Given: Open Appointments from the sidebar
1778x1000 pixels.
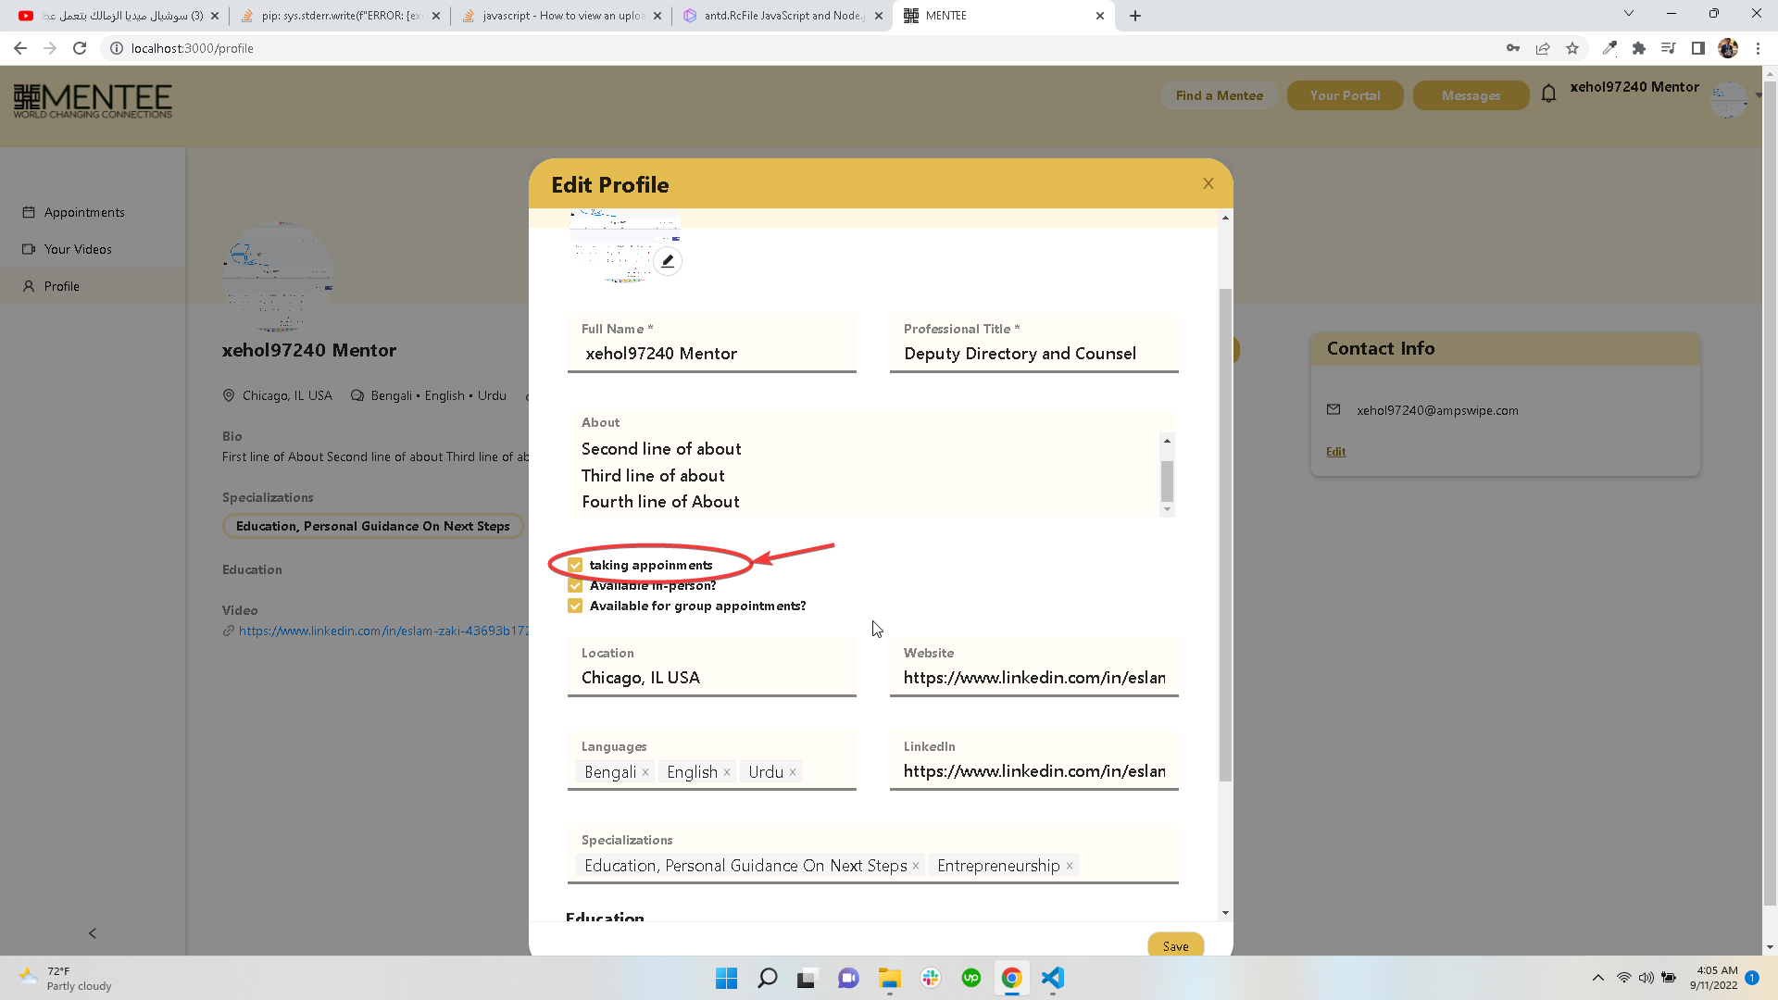Looking at the screenshot, I should 83,212.
